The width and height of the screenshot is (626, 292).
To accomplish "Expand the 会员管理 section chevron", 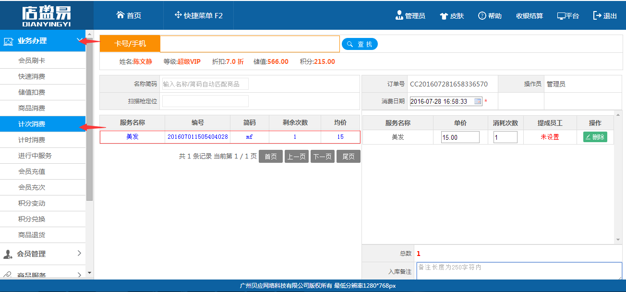I will [80, 254].
